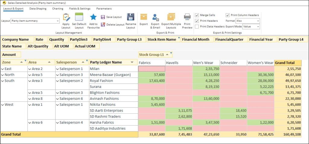
Task: Enable Print Data Headers checkbox
Action: point(197,26)
